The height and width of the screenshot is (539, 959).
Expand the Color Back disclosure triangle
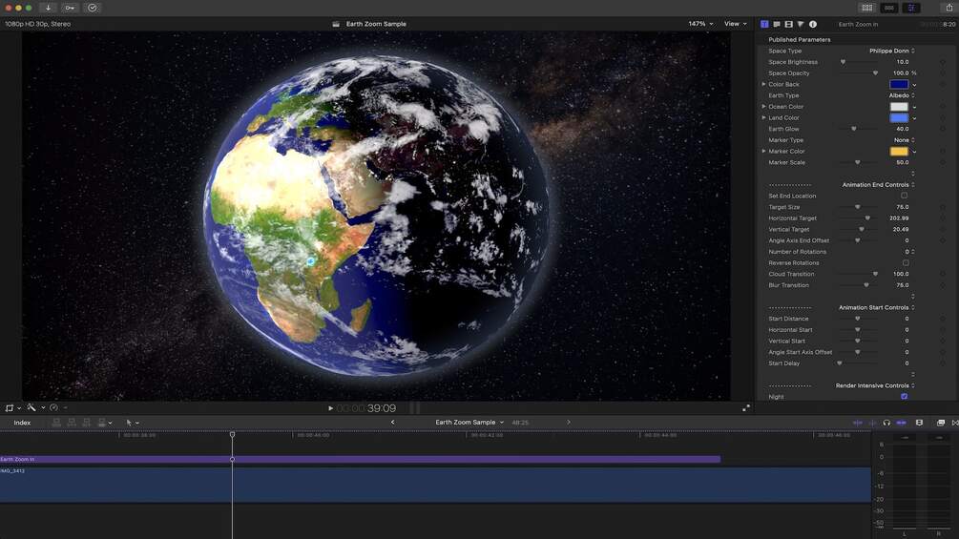click(763, 84)
